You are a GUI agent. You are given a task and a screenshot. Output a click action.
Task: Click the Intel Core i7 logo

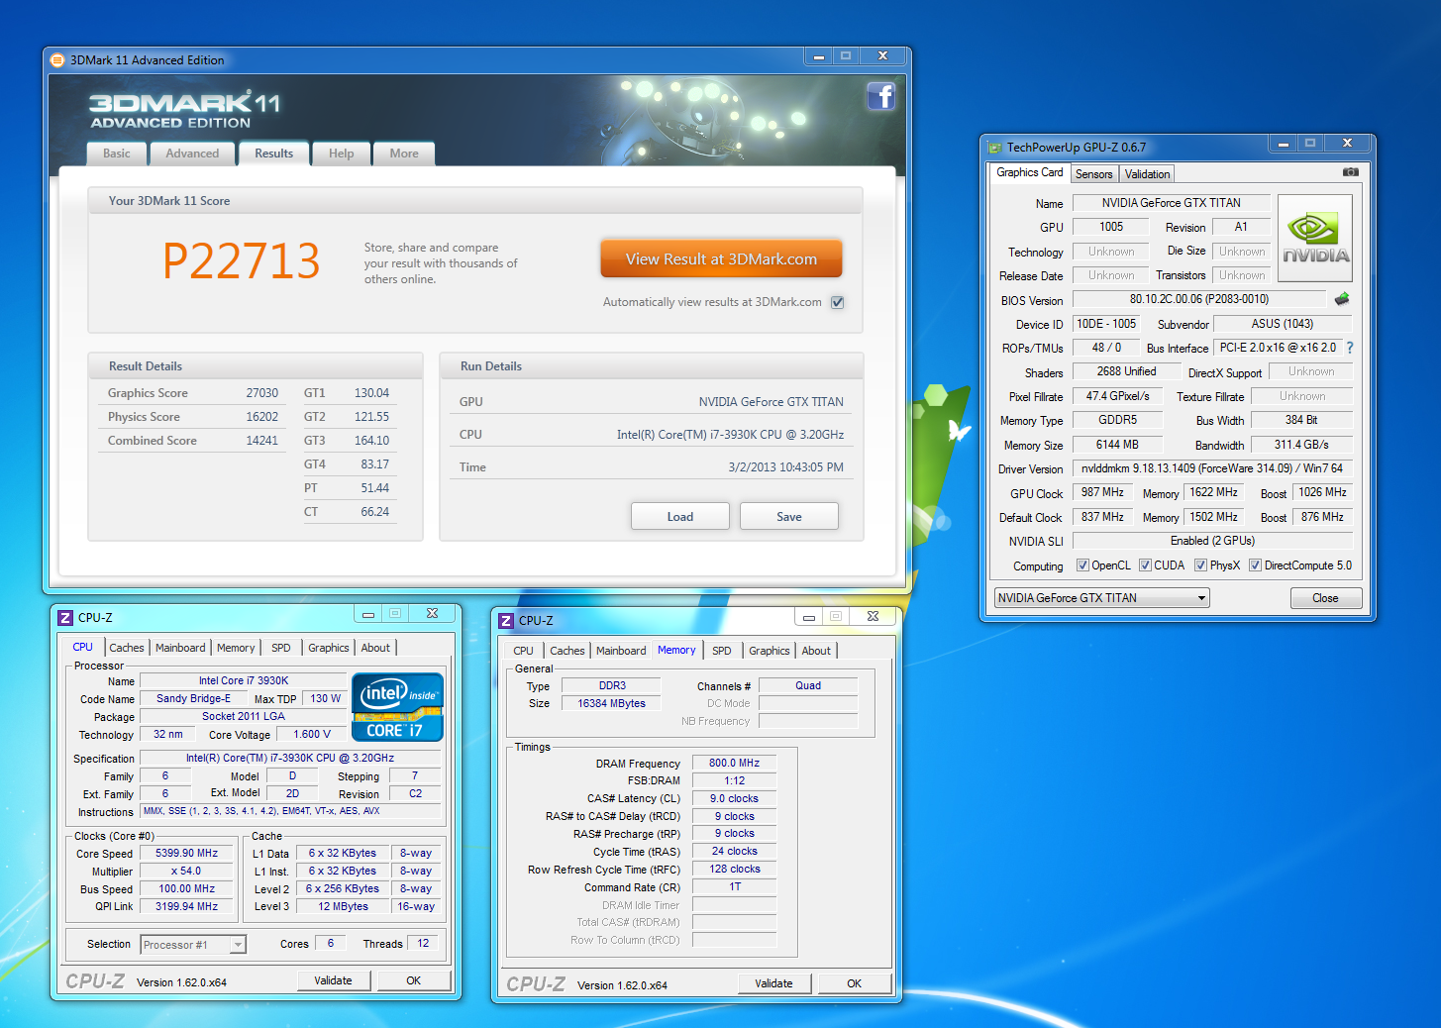(397, 707)
